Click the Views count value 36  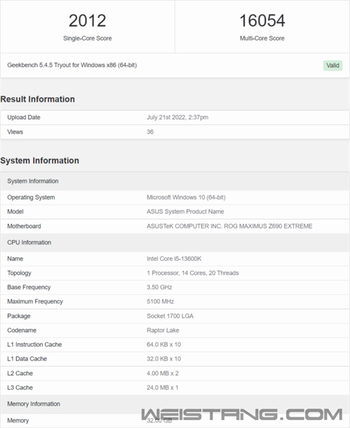(x=150, y=132)
